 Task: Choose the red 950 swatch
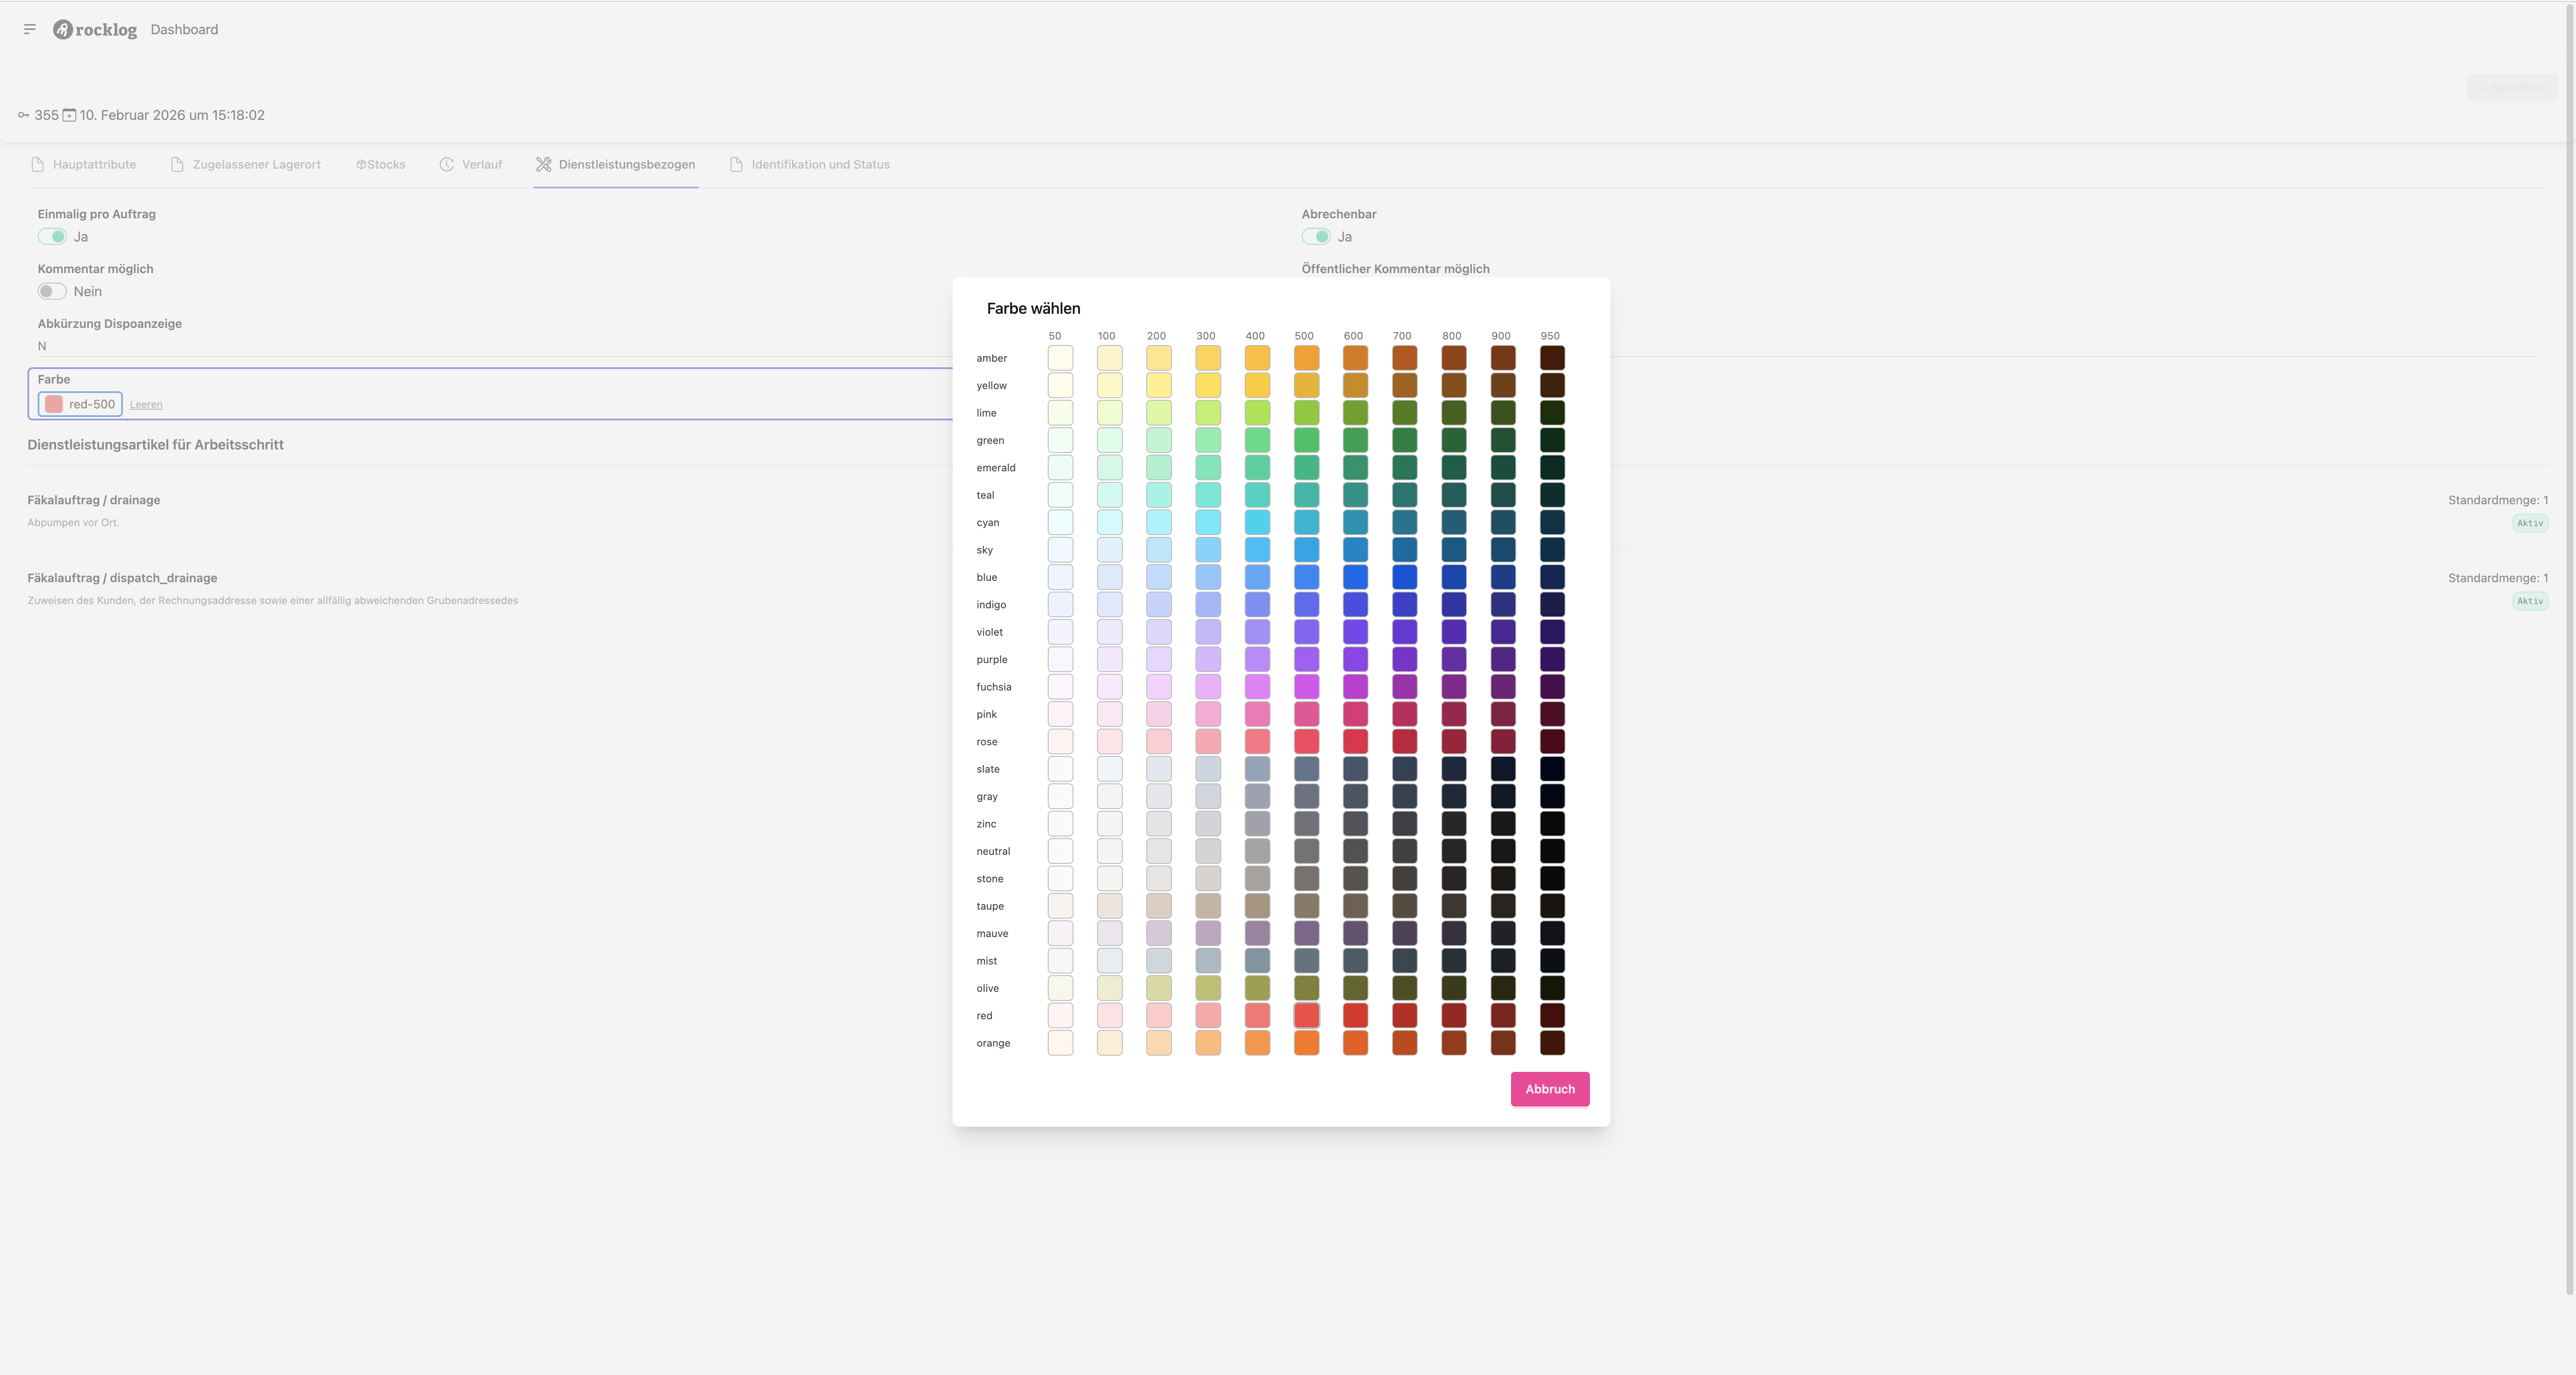[1552, 1015]
